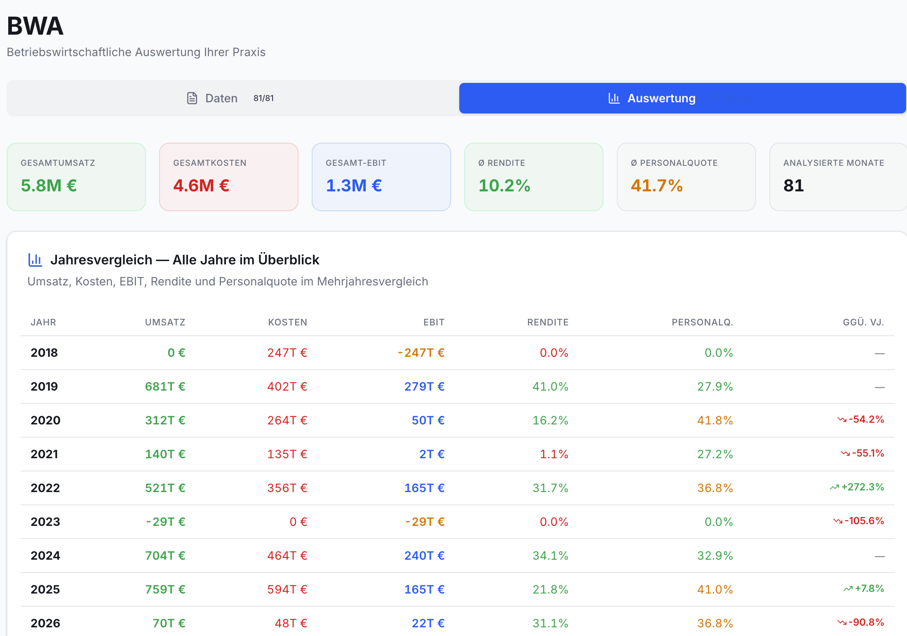907x636 pixels.
Task: Click the downward trend icon for 2020
Action: (x=842, y=419)
